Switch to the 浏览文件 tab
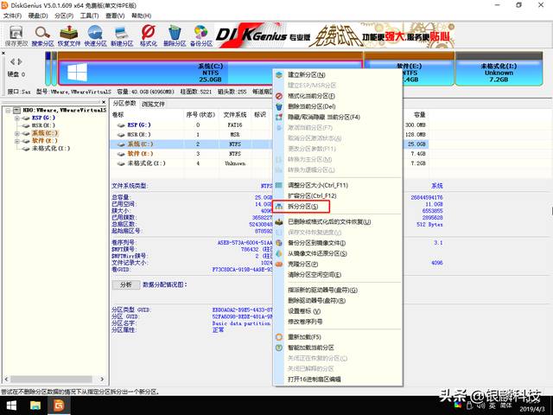The width and height of the screenshot is (553, 415). point(153,104)
